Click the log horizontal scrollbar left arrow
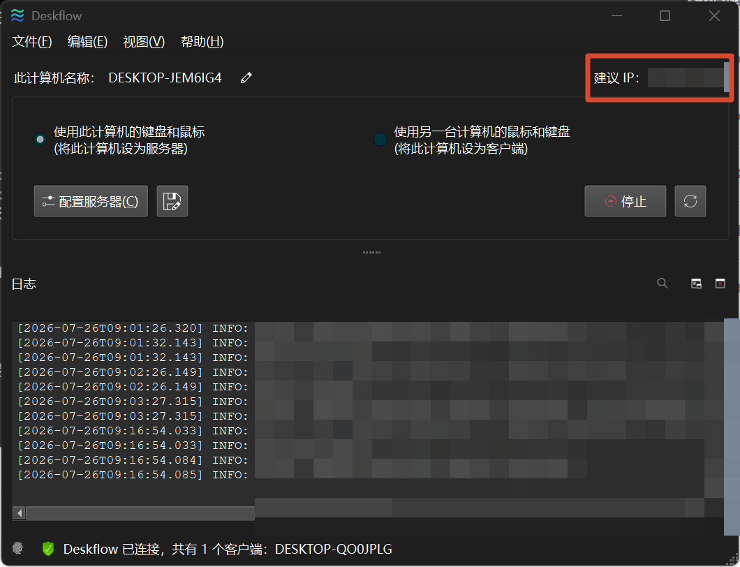 [x=20, y=513]
